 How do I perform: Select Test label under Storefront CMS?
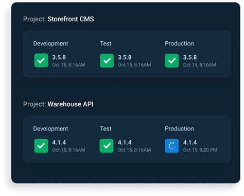(x=106, y=43)
